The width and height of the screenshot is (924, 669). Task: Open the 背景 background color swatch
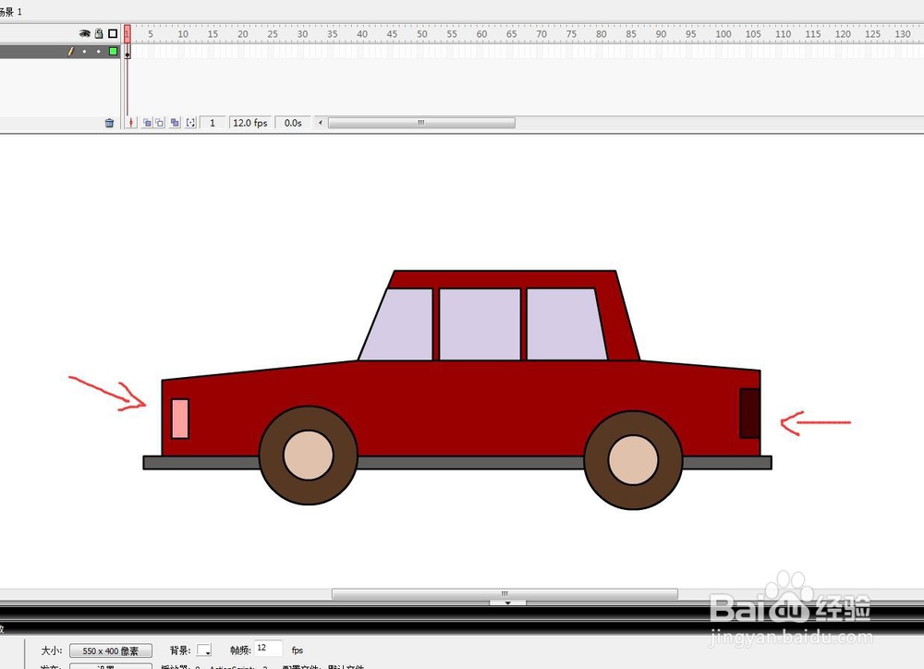(x=204, y=651)
